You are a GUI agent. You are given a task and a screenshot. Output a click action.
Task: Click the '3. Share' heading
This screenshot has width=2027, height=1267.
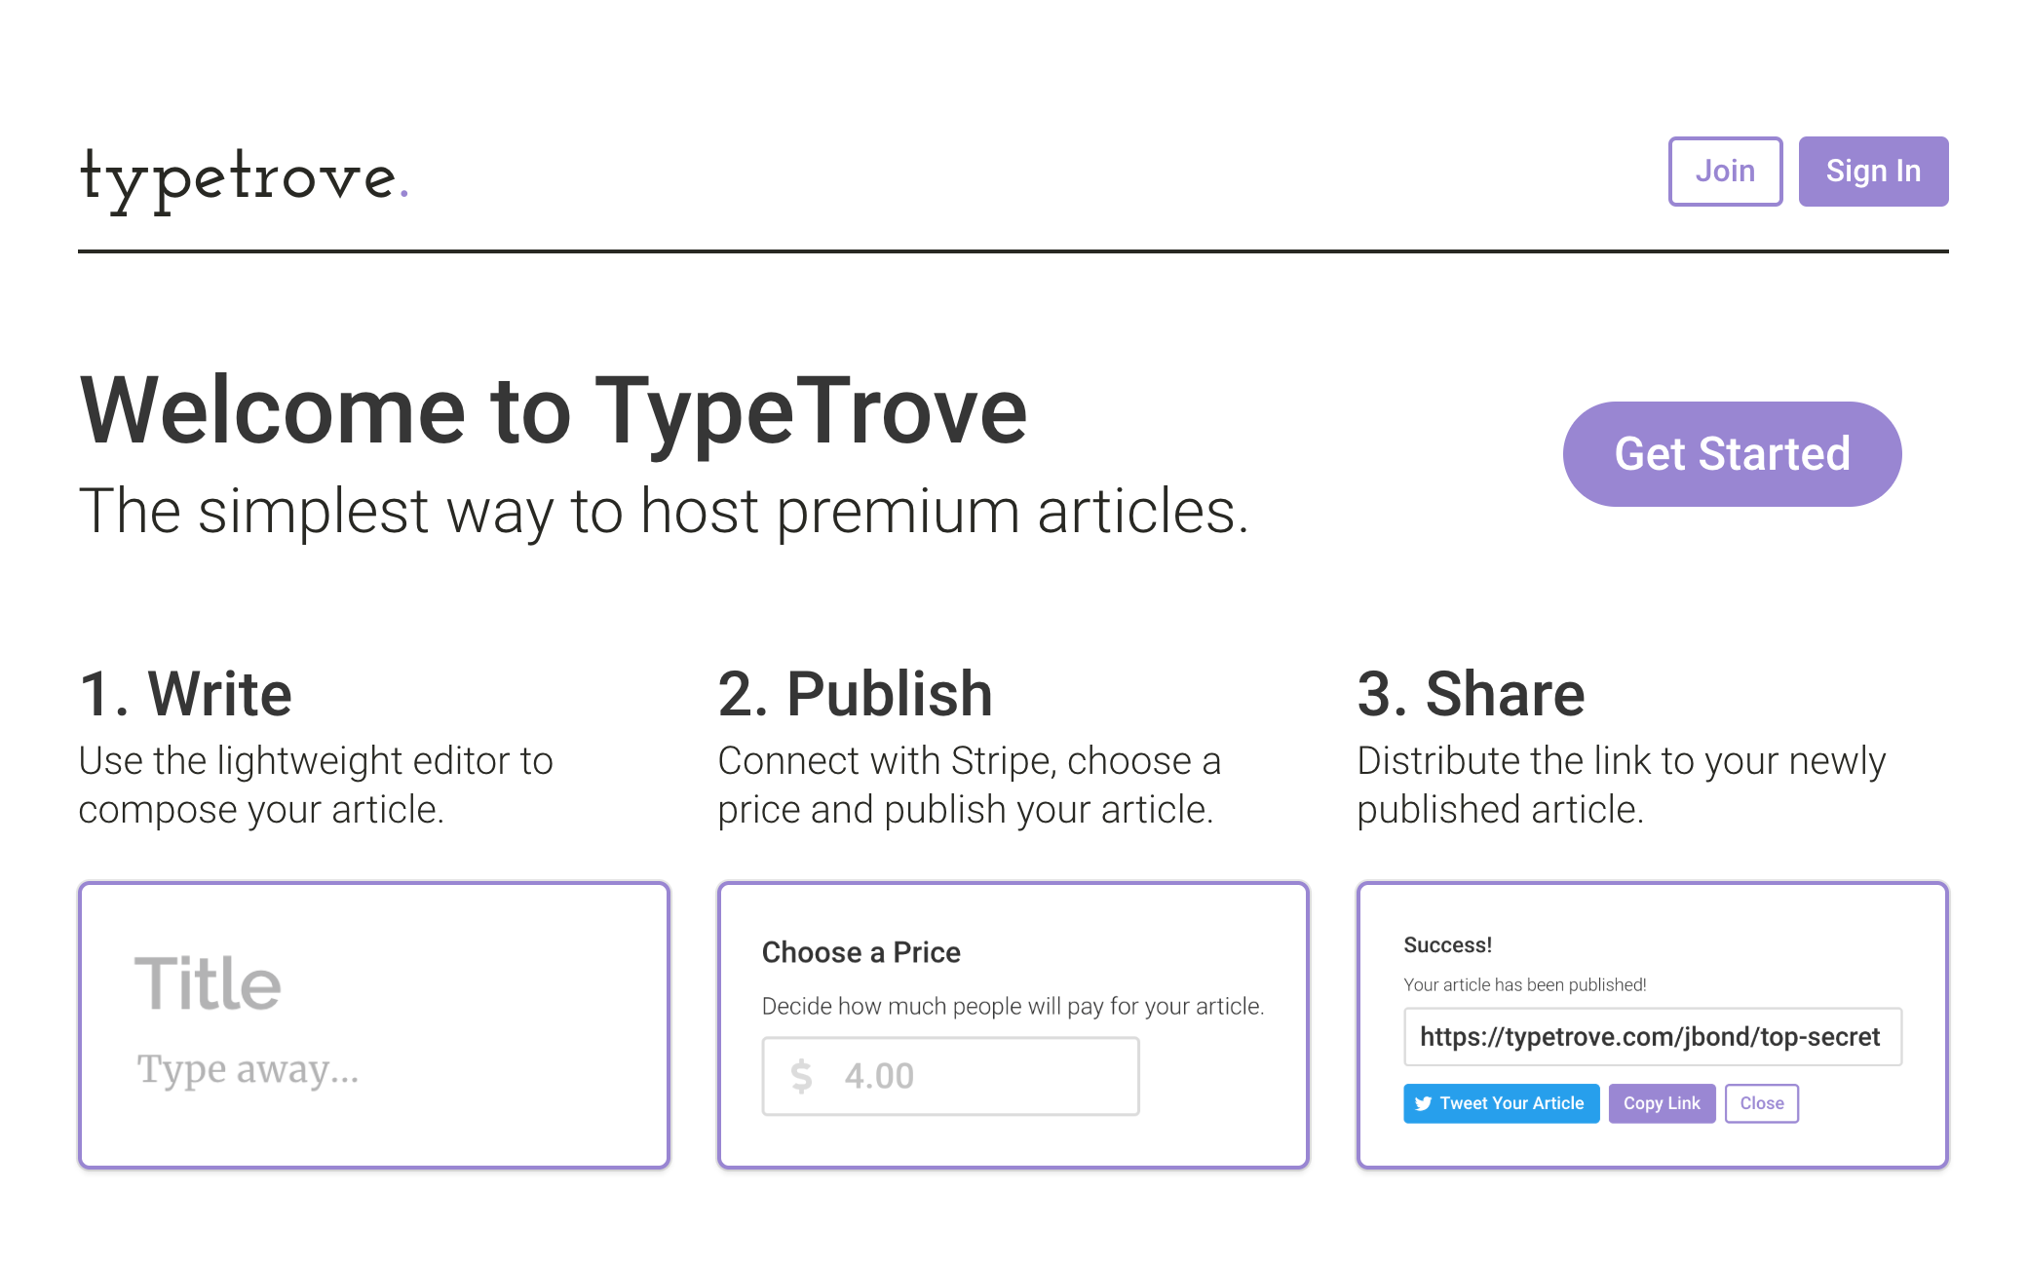[1471, 694]
